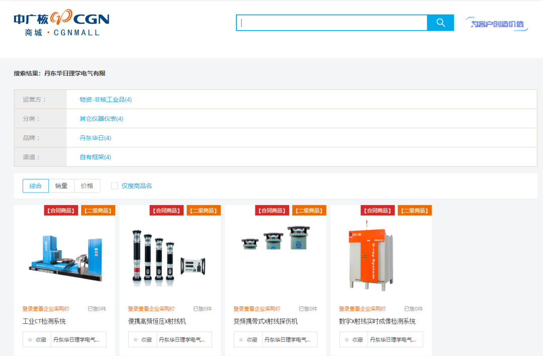Click 收藏 on the 数字X射线实时成像检测系统 card

click(354, 340)
